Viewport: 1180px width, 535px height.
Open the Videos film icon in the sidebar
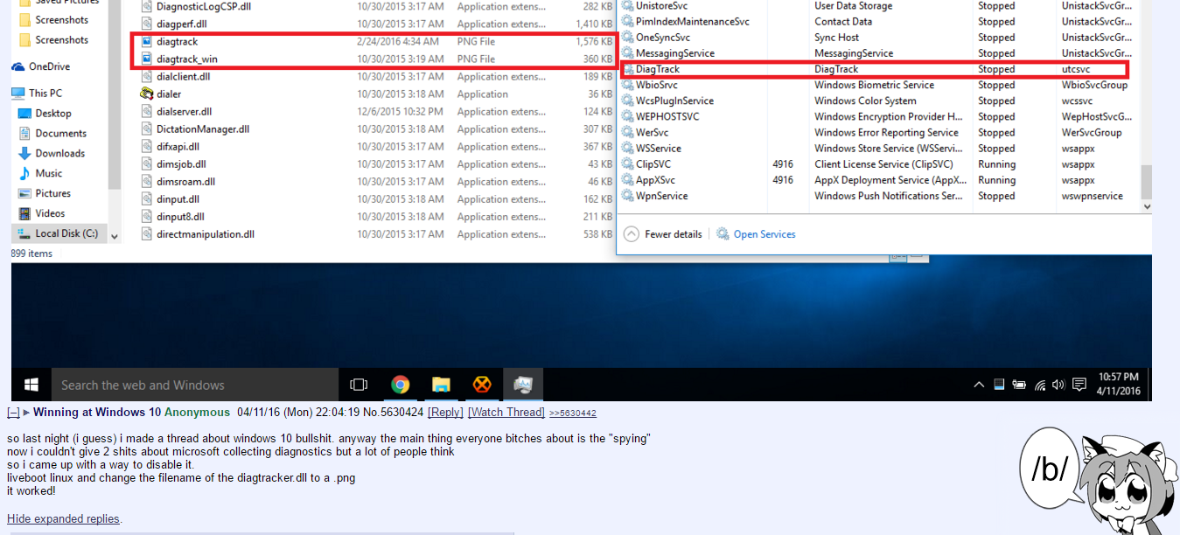24,213
